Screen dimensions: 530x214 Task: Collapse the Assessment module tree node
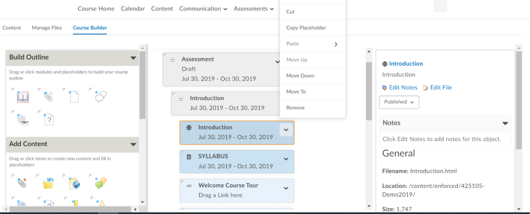[x=171, y=59]
